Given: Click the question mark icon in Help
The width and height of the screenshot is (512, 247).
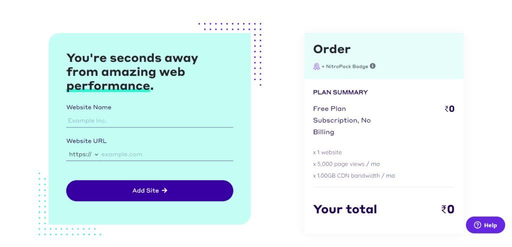Looking at the screenshot, I should (x=477, y=225).
